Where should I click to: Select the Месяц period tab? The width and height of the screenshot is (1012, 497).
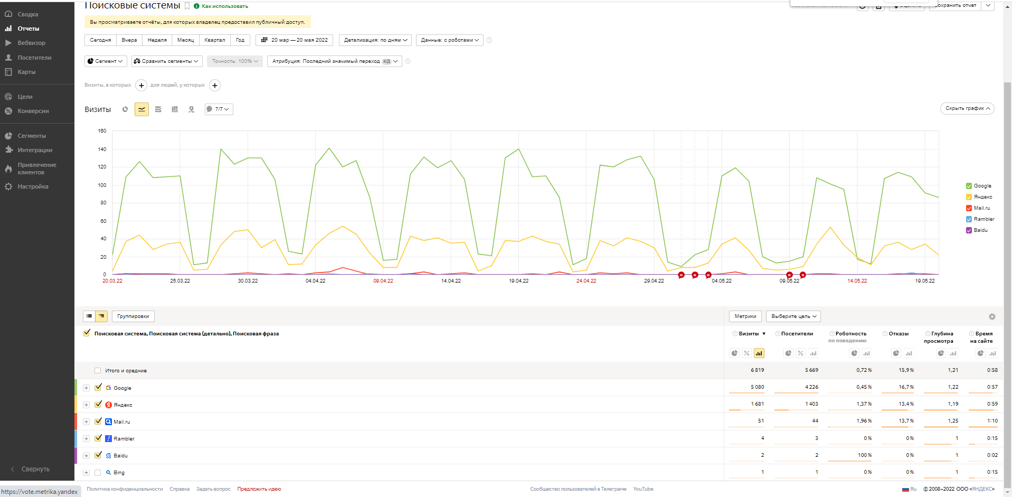[x=185, y=40]
